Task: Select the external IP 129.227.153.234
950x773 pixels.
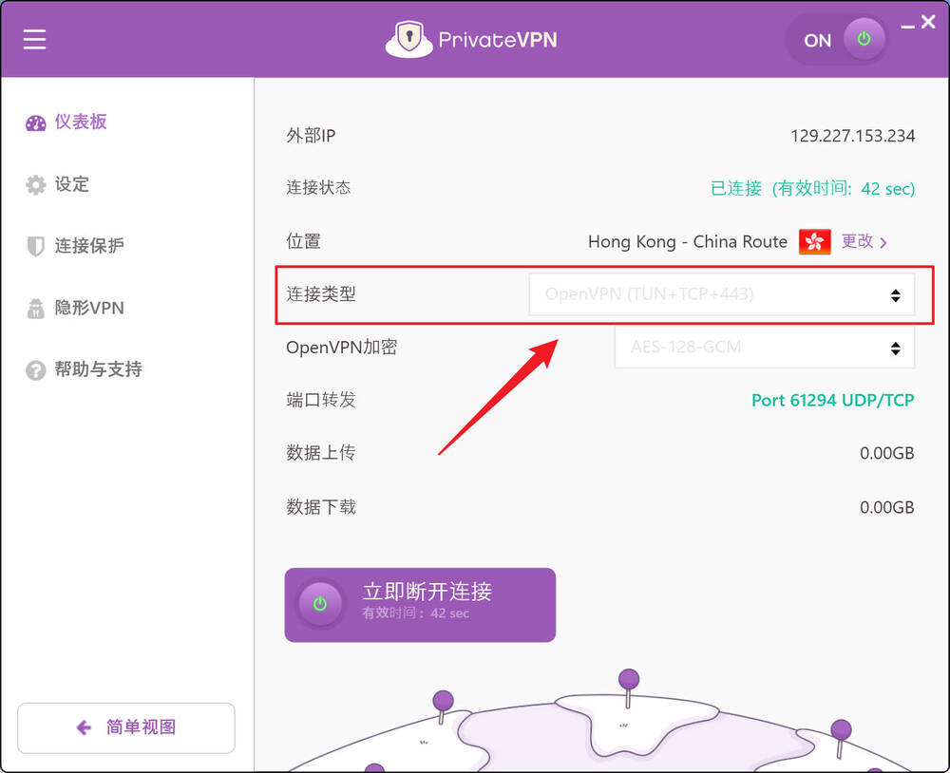Action: point(852,136)
